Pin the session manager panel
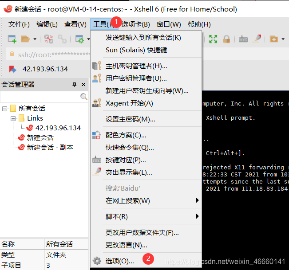This screenshot has width=289, height=270. [x=74, y=85]
